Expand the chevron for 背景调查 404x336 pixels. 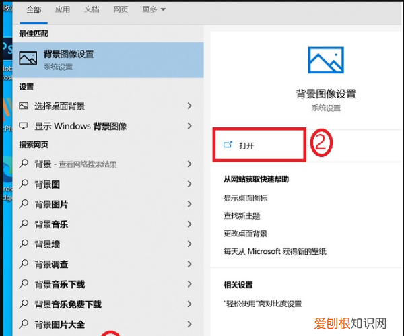[x=190, y=264]
